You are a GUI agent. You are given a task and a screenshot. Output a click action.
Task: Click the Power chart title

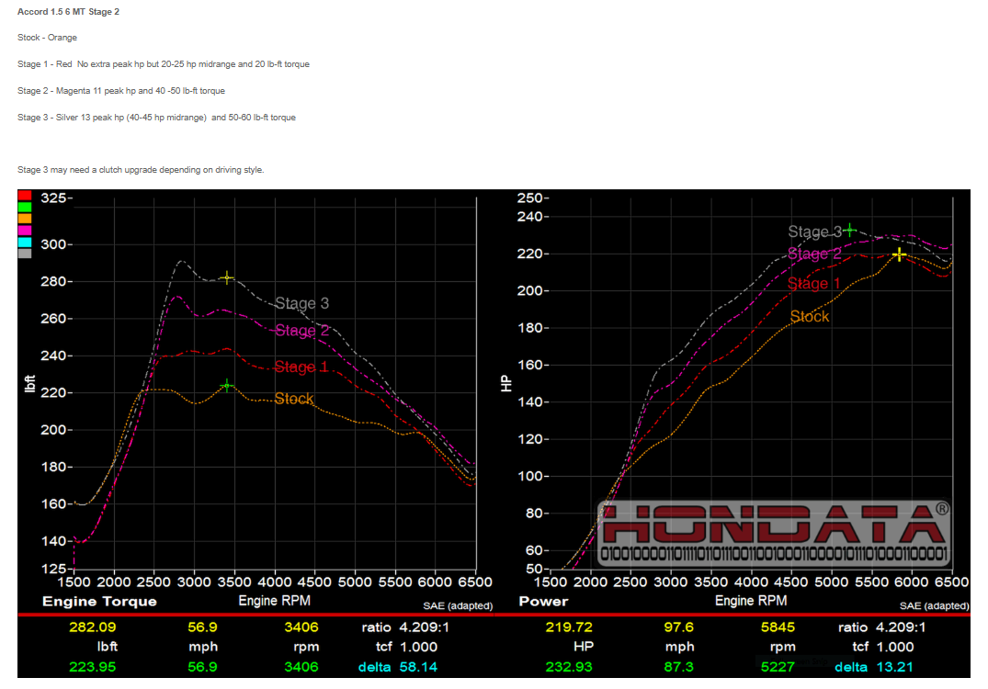pos(543,602)
